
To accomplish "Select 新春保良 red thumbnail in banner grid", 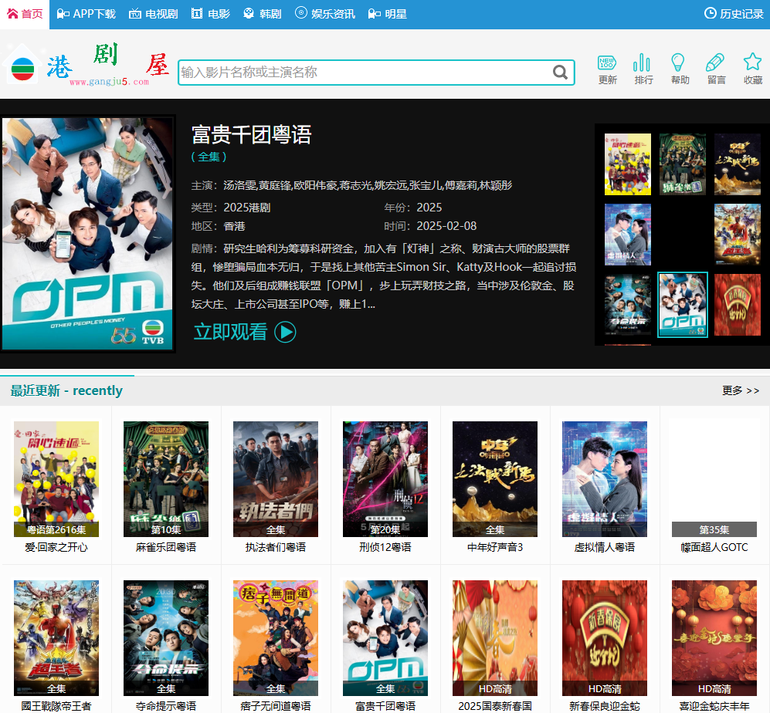I will click(x=737, y=305).
